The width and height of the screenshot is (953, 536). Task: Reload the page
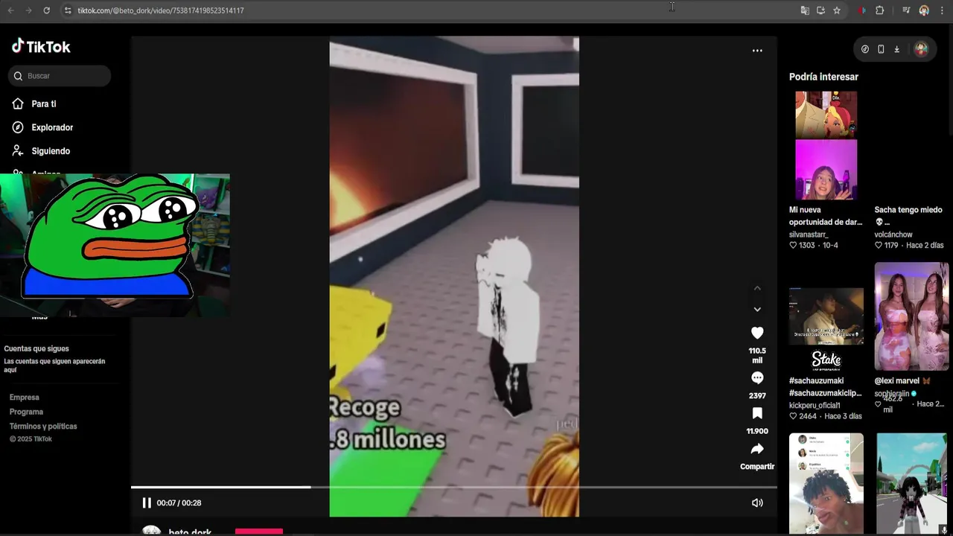coord(46,10)
